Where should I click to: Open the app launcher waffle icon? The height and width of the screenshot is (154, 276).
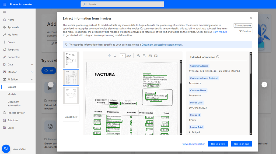(x=4, y=4)
